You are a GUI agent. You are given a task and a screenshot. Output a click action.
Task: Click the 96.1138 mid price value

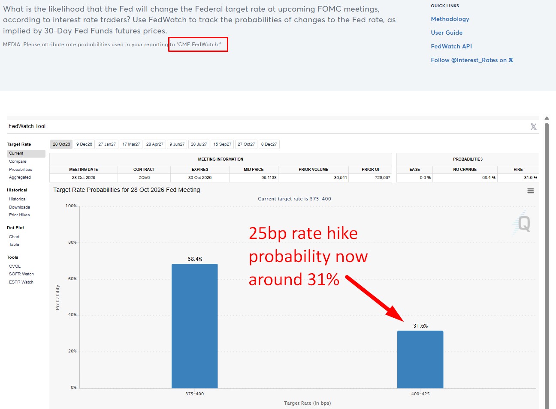[254, 178]
